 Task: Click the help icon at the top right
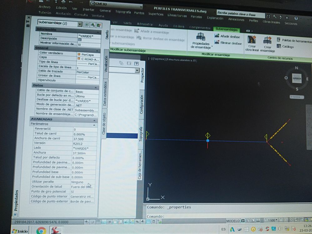pyautogui.click(x=296, y=18)
